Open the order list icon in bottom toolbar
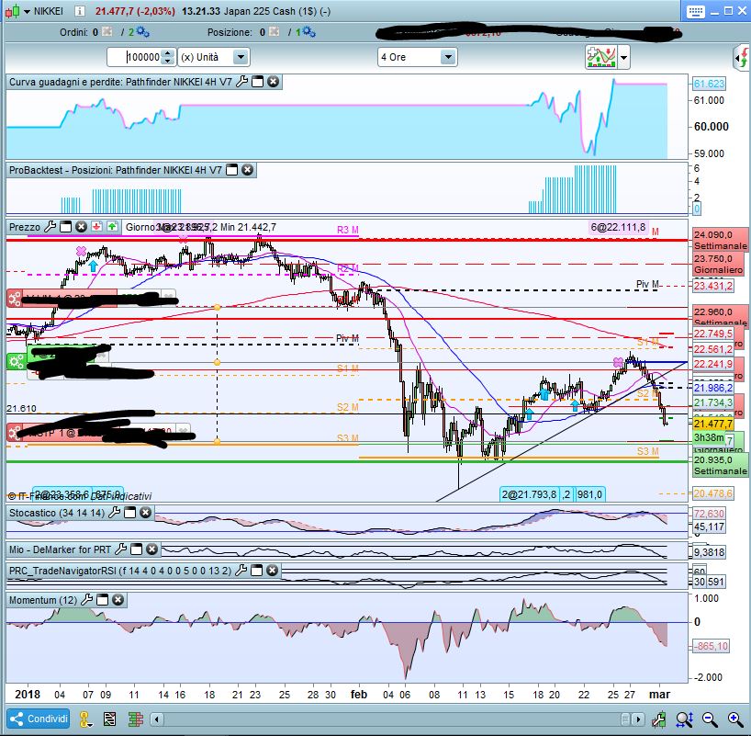Screen dimensions: 751x736 click(x=109, y=719)
